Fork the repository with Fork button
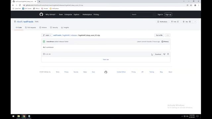The height and width of the screenshot is (119, 212). click(175, 21)
